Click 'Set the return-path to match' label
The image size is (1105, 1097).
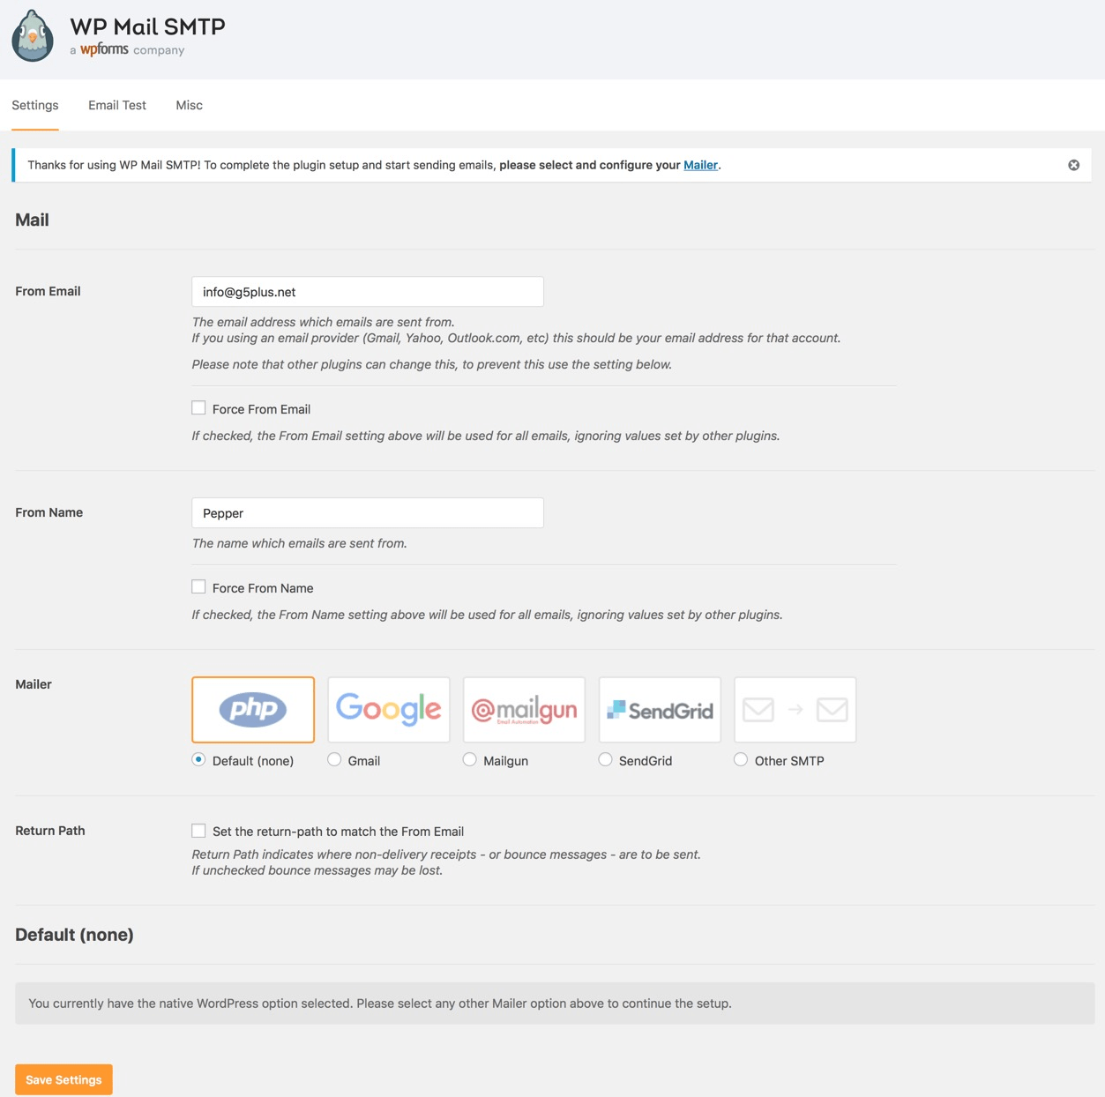click(338, 832)
